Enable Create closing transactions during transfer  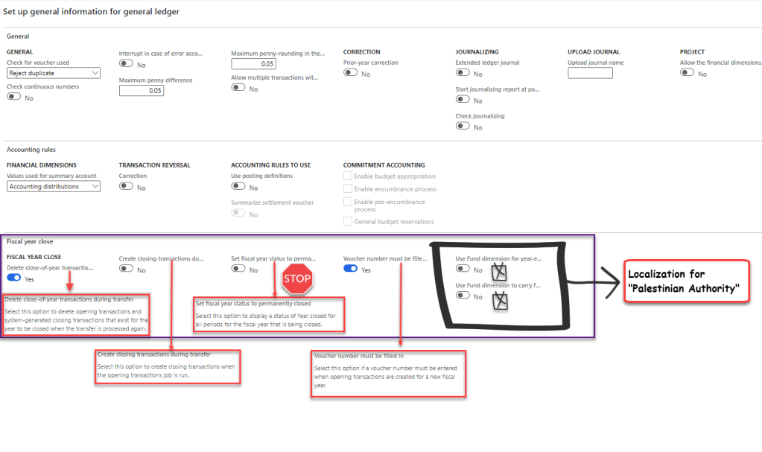[126, 270]
